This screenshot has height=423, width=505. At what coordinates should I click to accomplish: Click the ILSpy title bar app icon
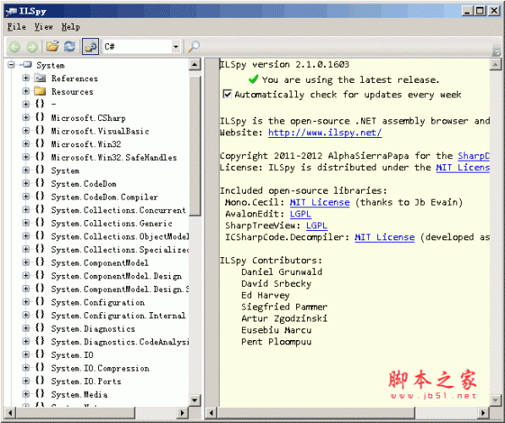click(11, 11)
